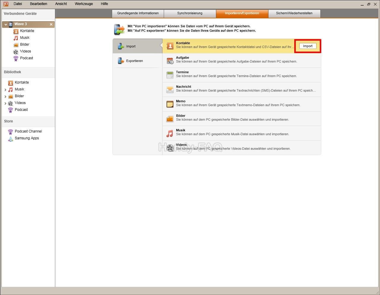Collapse the Wave 3 device tree
Screen dimensions: 380x295
coord(6,24)
